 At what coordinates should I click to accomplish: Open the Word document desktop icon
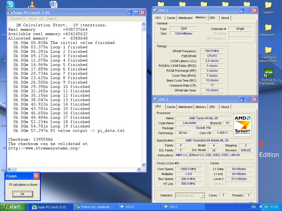(53, 4)
